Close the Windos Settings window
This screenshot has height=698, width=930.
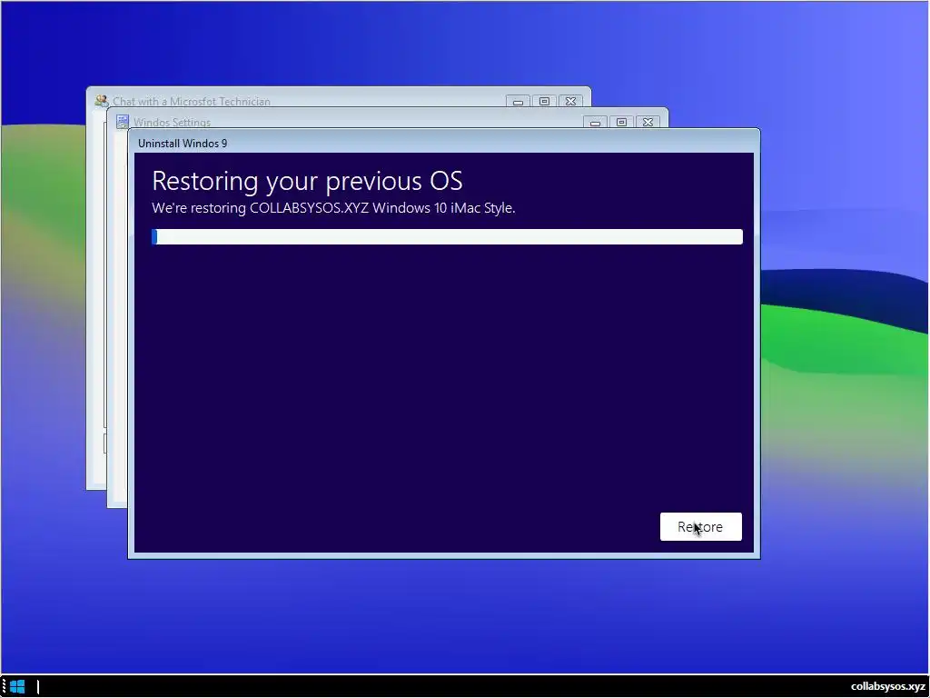pyautogui.click(x=648, y=123)
